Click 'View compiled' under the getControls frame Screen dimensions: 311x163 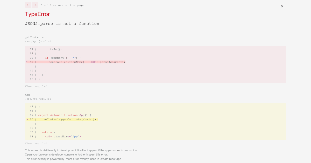[36, 86]
